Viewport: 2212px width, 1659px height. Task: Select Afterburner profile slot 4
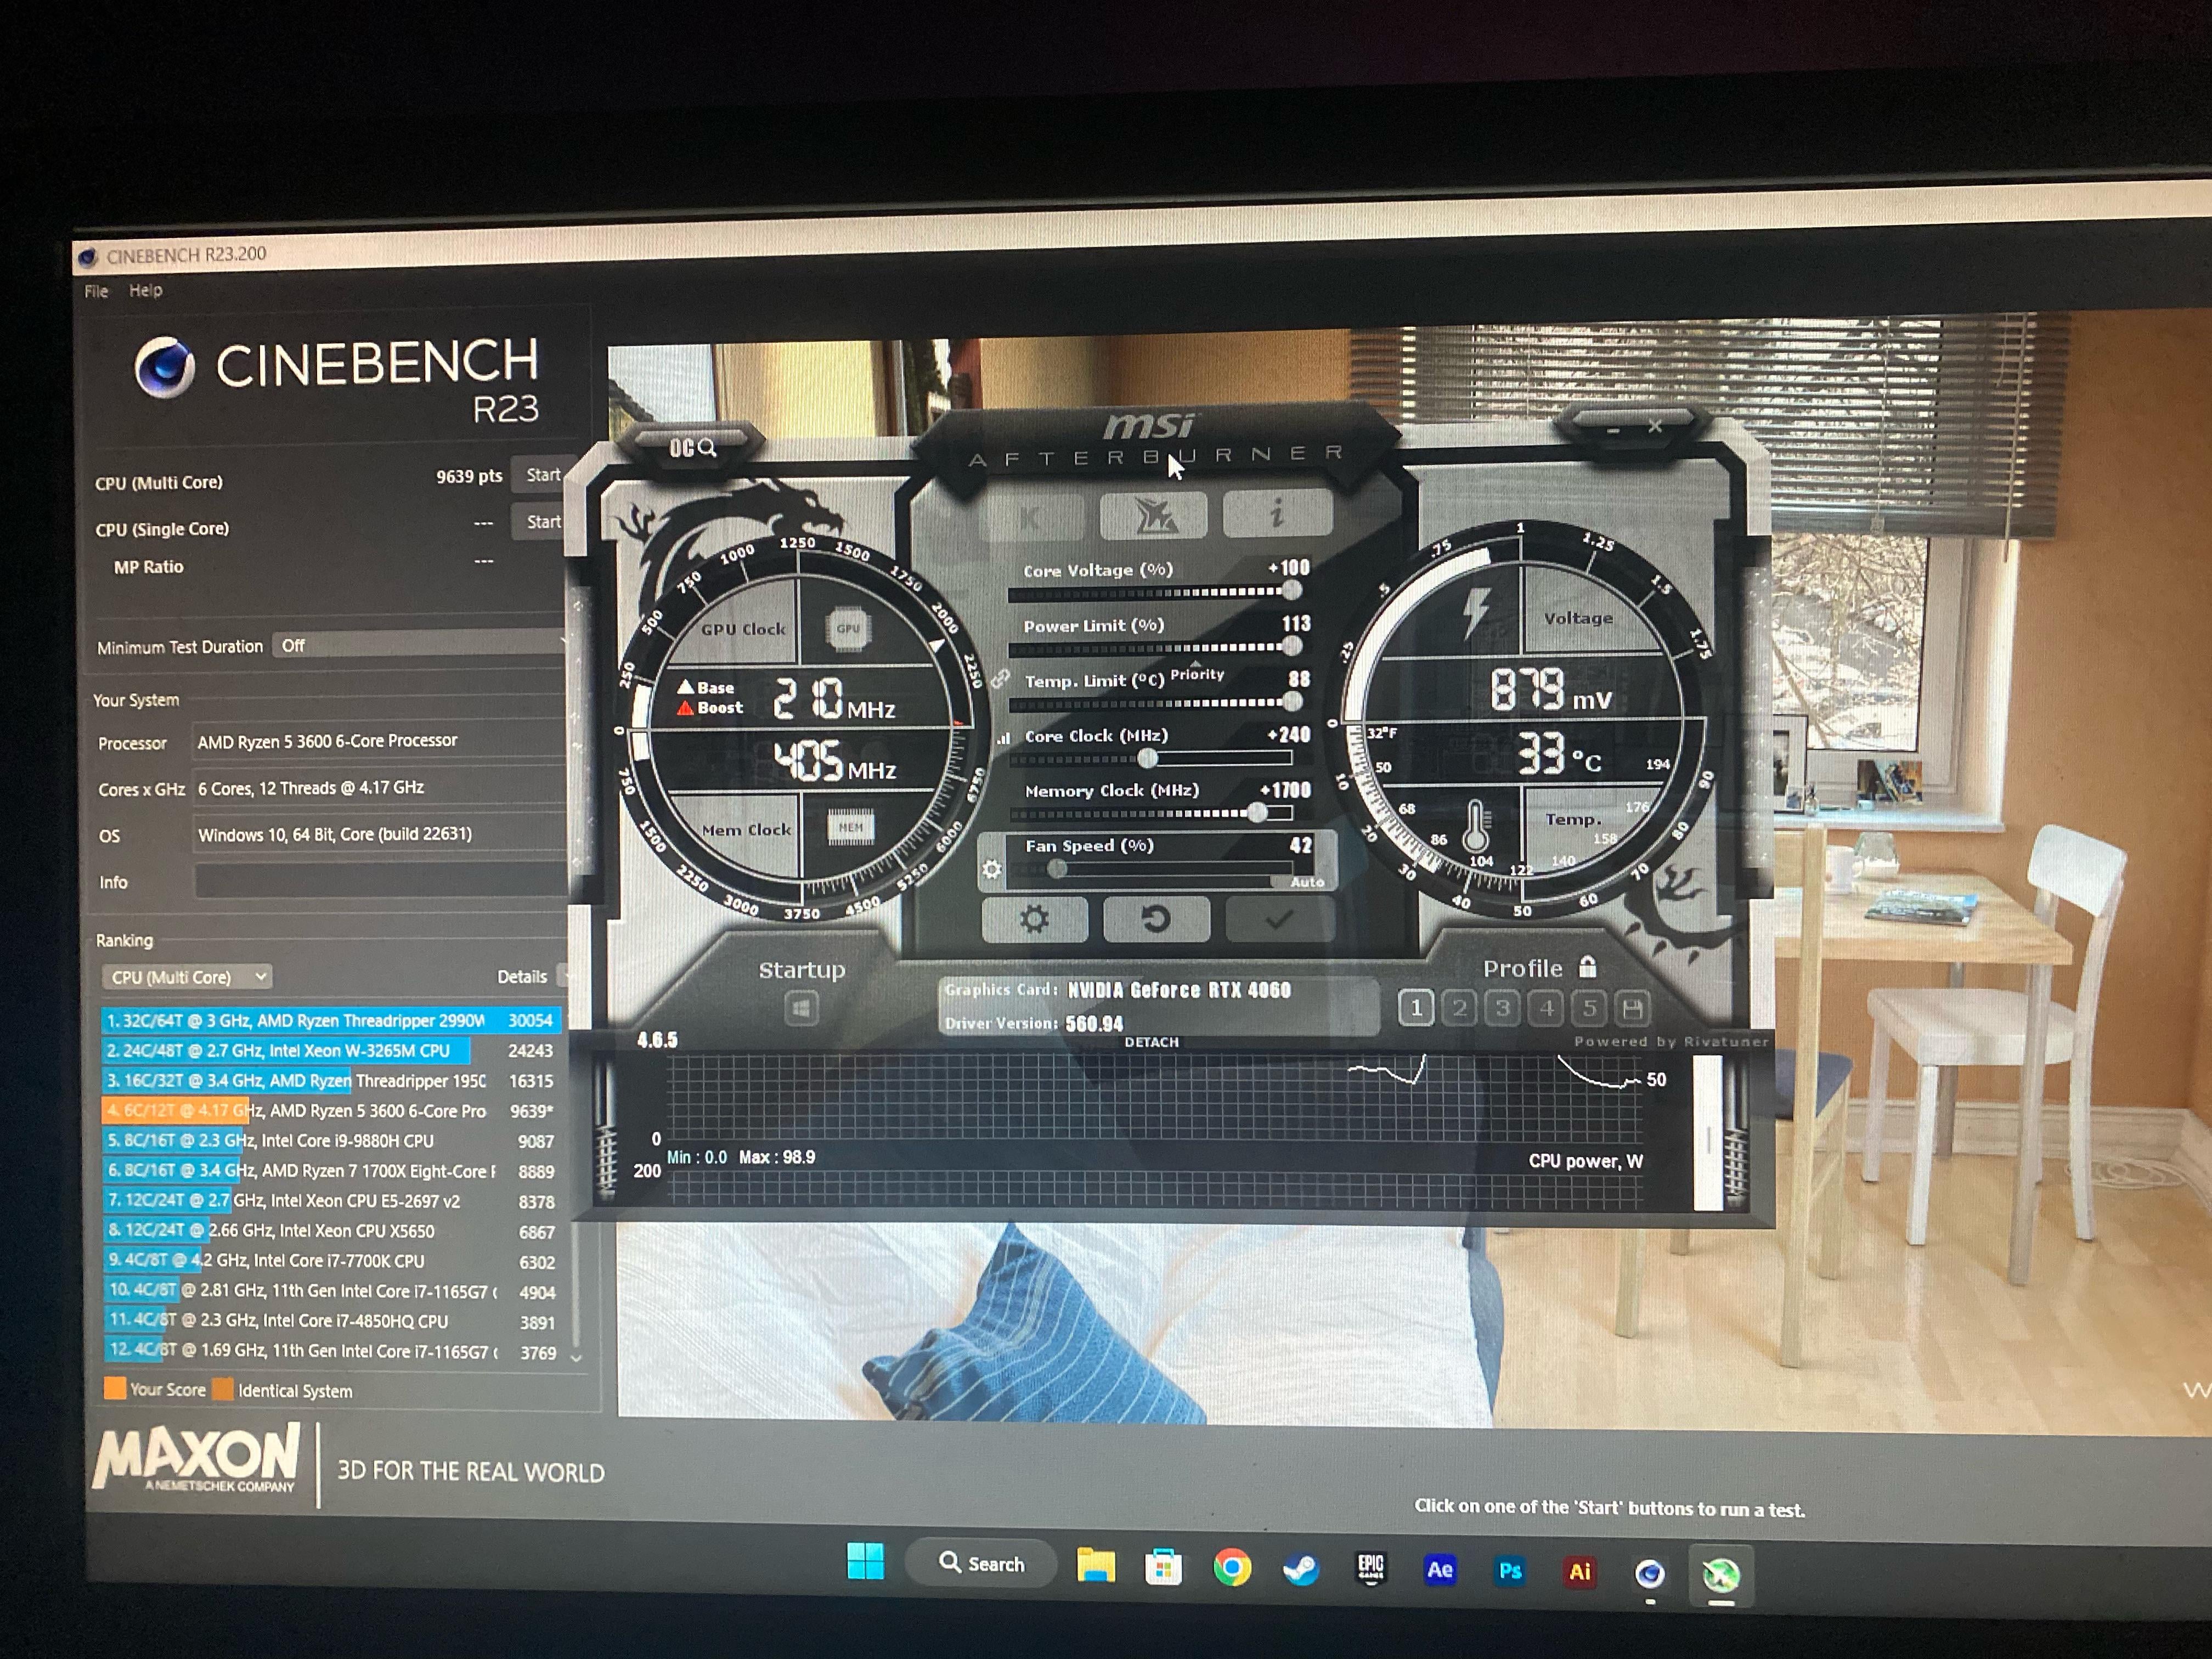pos(1546,1008)
